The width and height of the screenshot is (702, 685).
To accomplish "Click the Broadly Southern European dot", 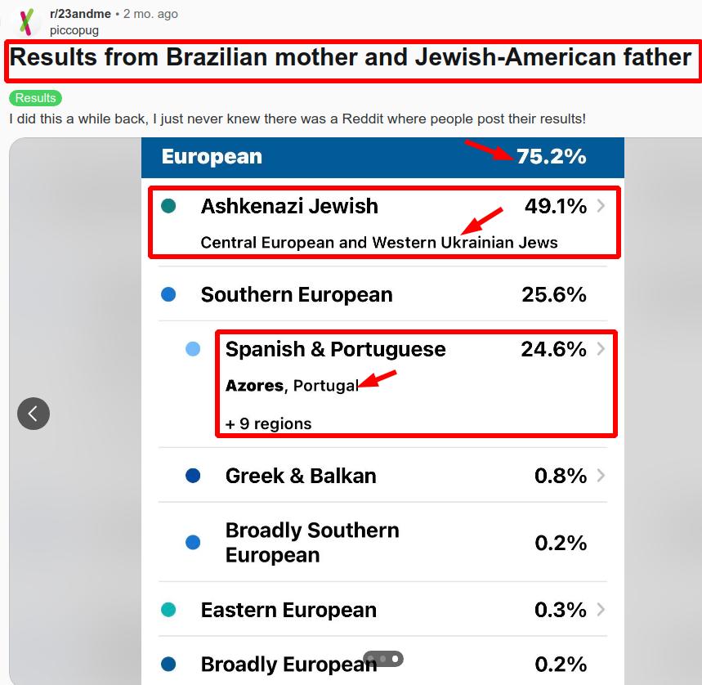I will pos(193,542).
